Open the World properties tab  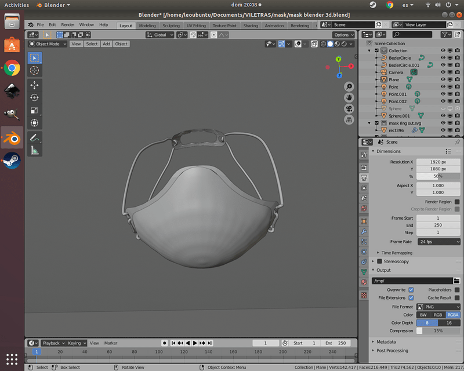coord(364,208)
